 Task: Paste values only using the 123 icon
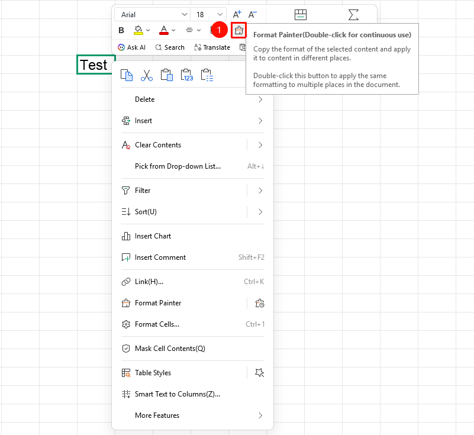pyautogui.click(x=186, y=75)
